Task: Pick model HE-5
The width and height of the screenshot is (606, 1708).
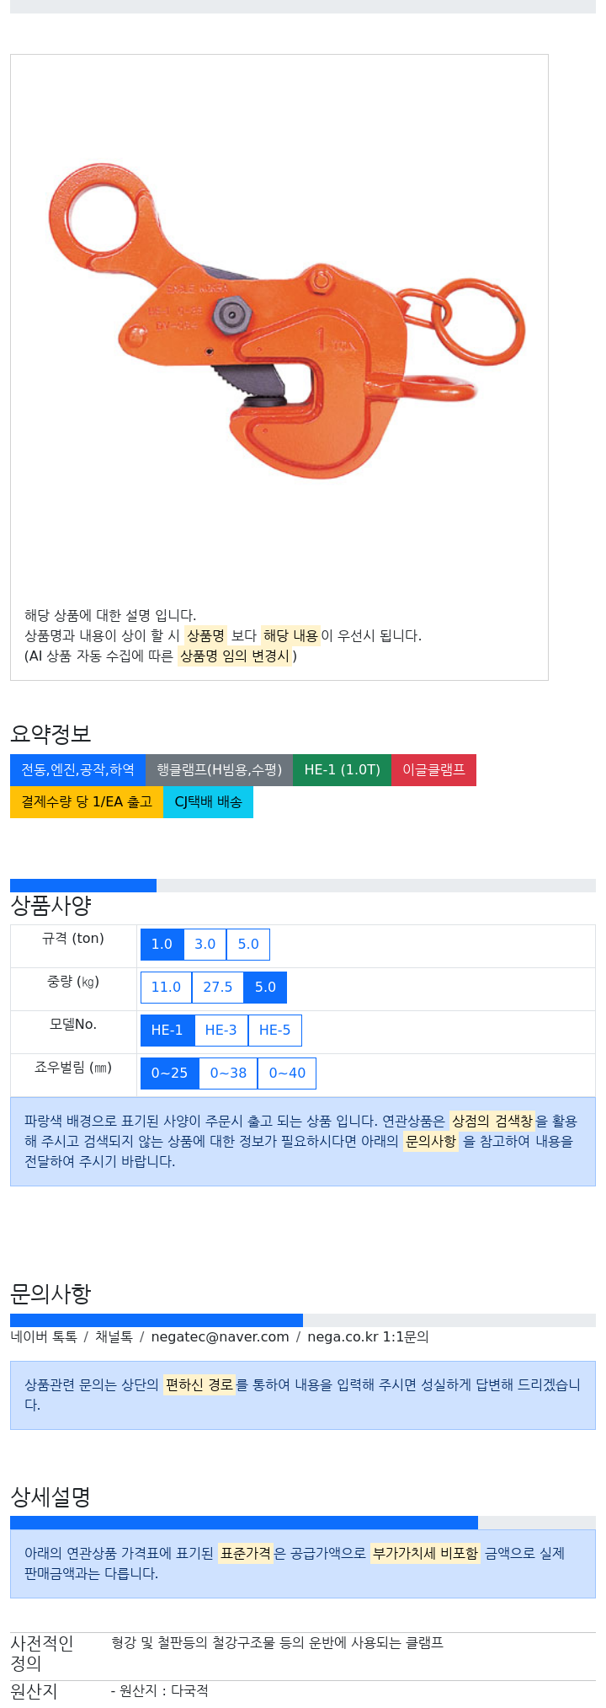Action: [x=275, y=1031]
